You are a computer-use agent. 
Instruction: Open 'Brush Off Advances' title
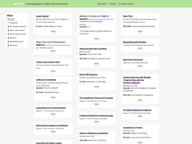[x=89, y=74]
